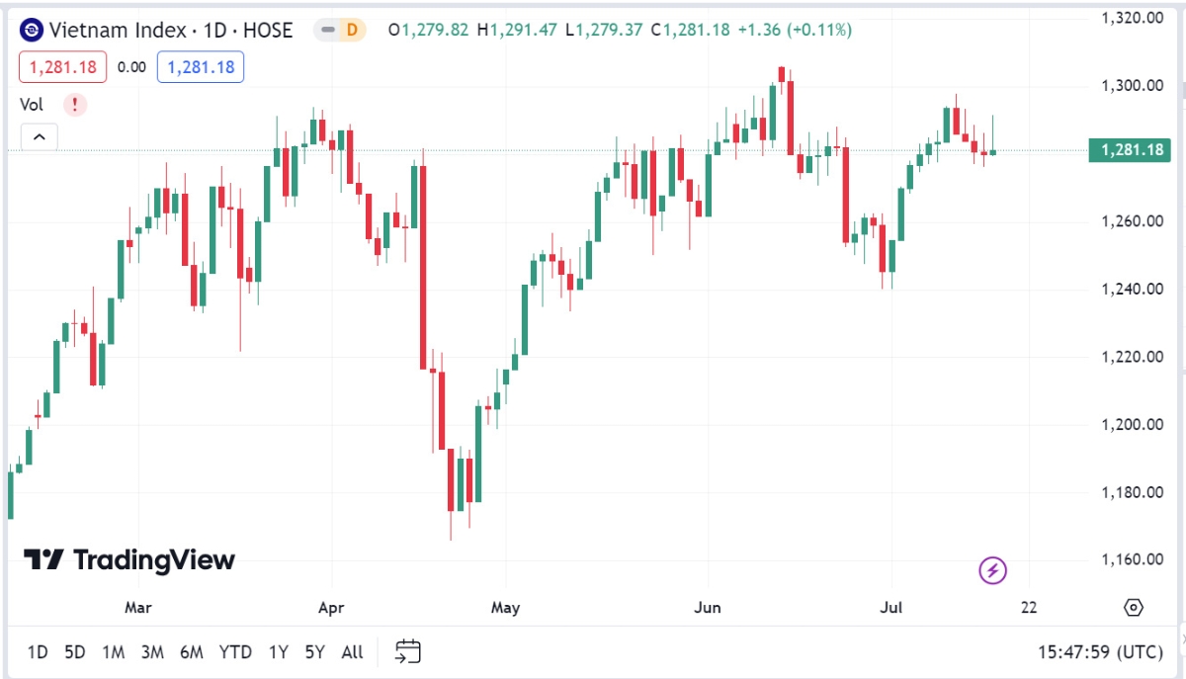Screen dimensions: 1186x679
Task: Click the volume error exclamation icon
Action: coord(75,104)
